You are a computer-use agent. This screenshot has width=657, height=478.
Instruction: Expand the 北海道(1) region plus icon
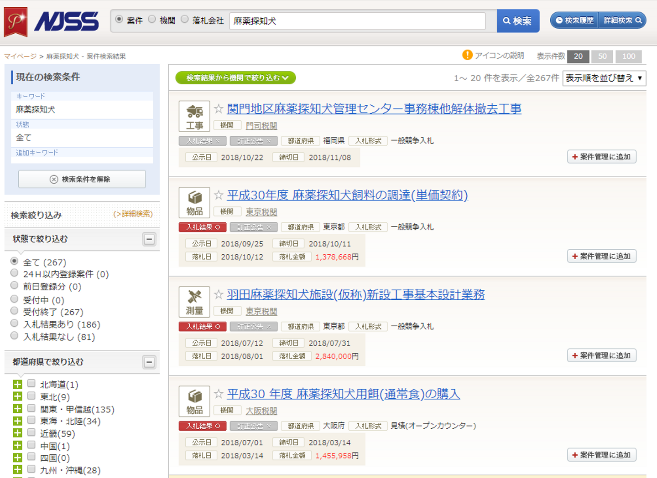tap(17, 384)
